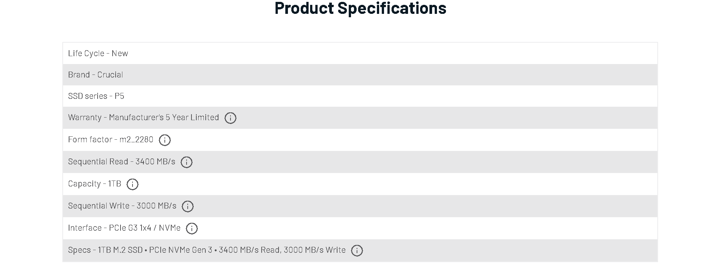The height and width of the screenshot is (264, 708).
Task: Click the Sequential Read info icon
Action: click(x=186, y=162)
